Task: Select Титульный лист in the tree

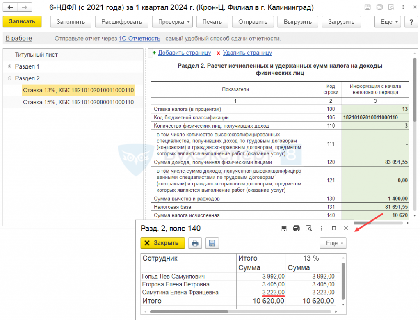Action: [x=36, y=55]
